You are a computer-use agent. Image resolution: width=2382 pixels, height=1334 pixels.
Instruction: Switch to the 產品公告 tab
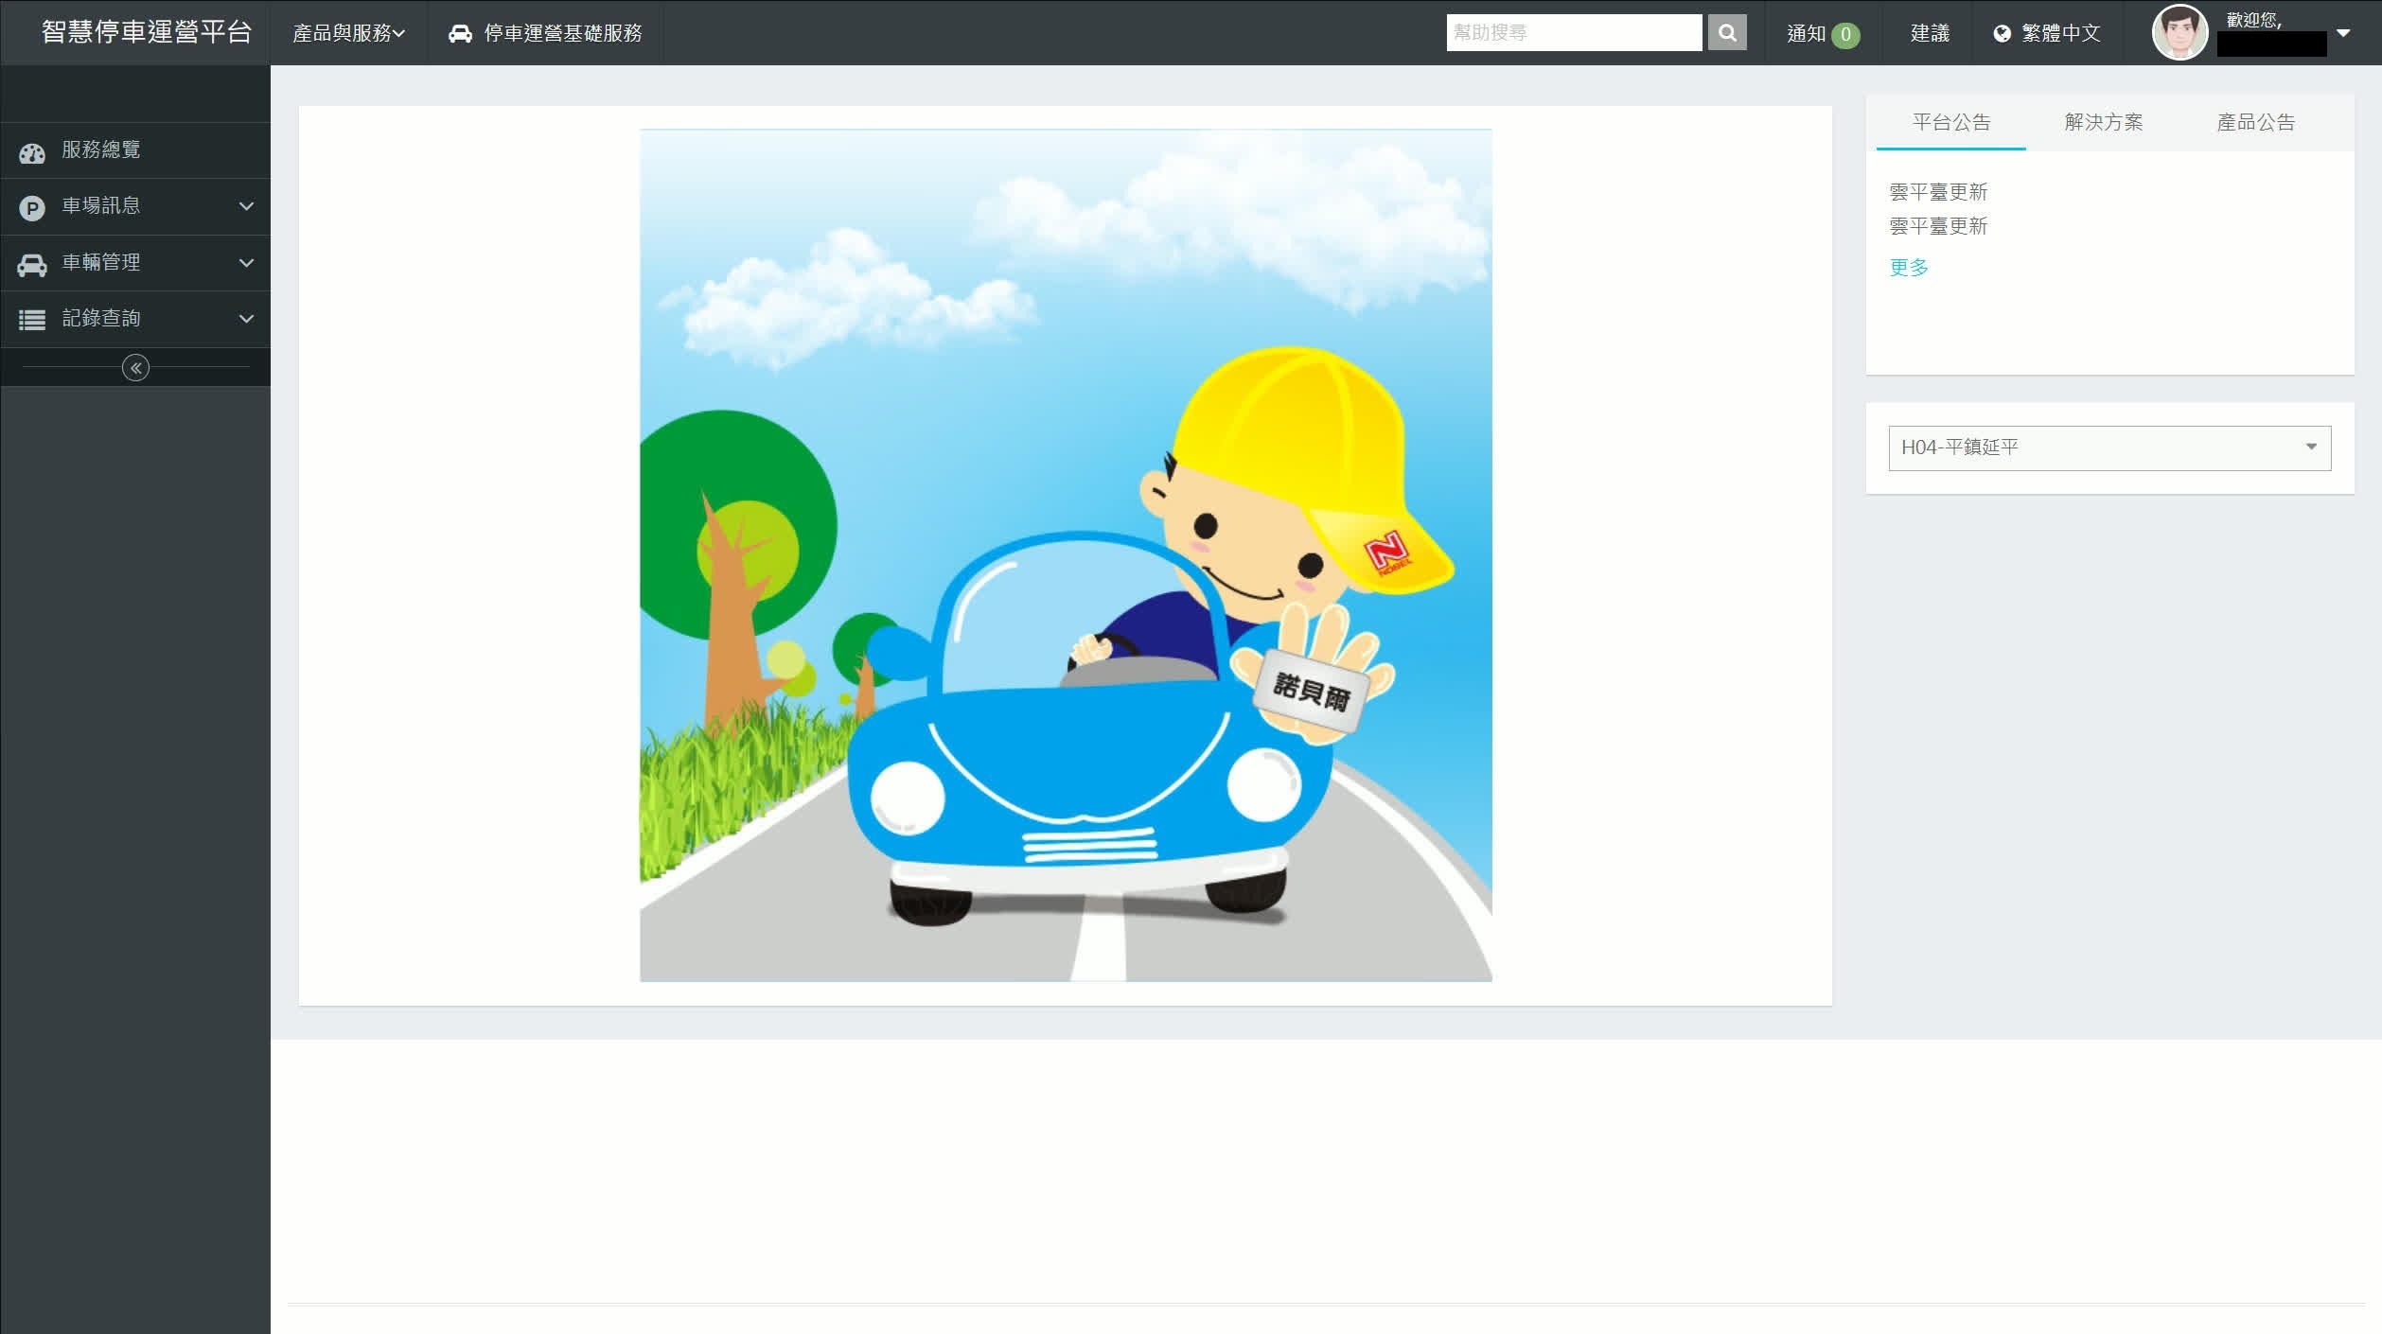pyautogui.click(x=2255, y=122)
